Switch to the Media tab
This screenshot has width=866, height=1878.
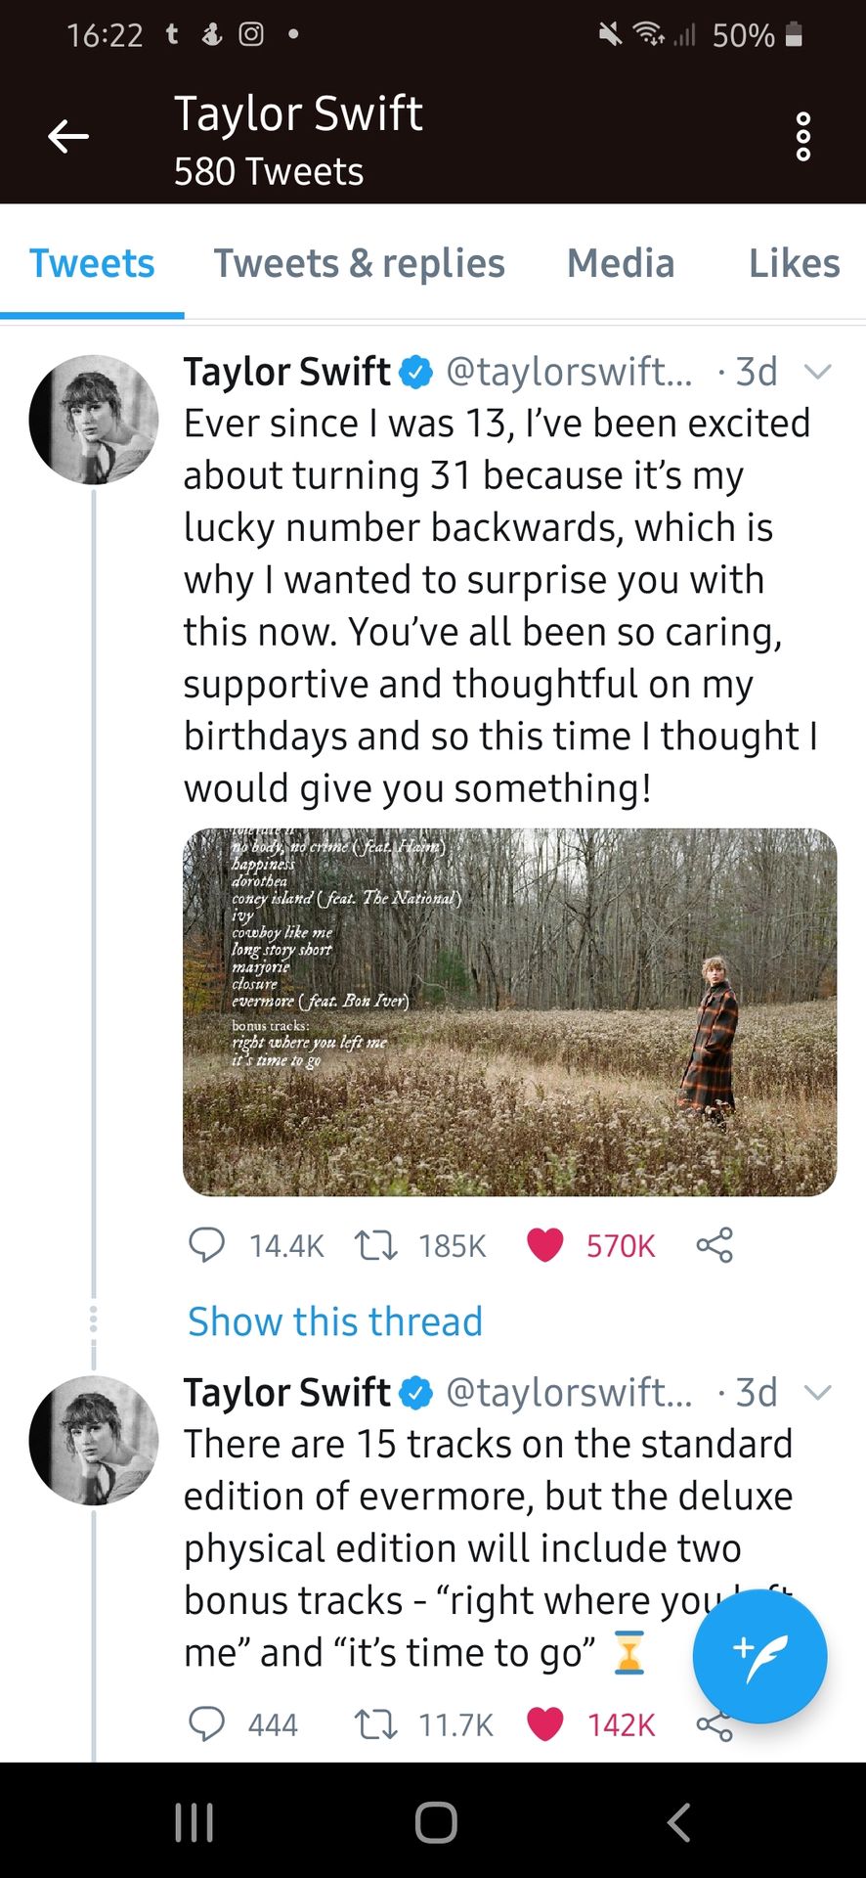[621, 263]
